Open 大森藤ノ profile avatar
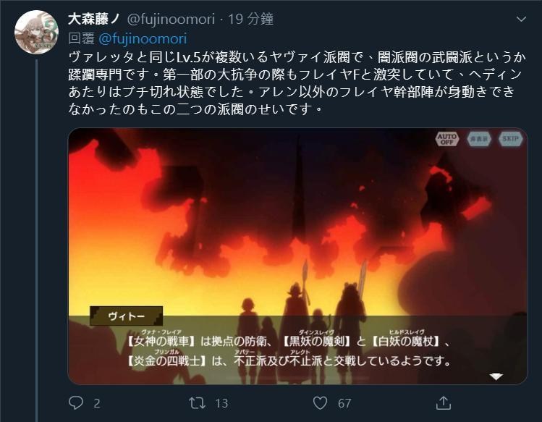The image size is (542, 422). click(36, 32)
